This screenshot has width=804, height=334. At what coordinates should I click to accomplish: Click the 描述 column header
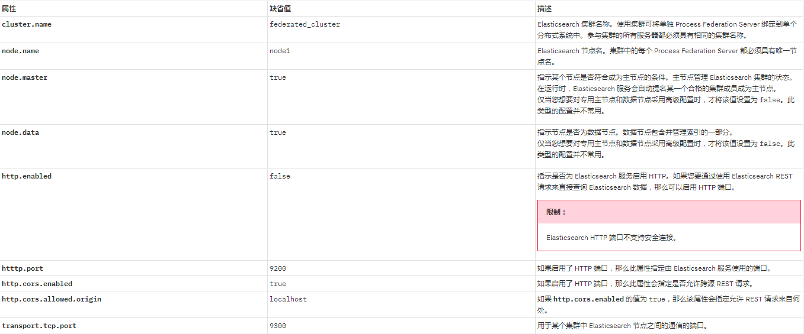coord(544,9)
